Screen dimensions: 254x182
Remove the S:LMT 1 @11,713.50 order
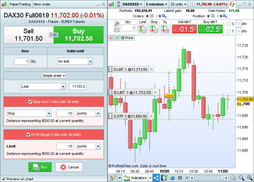[152, 69]
